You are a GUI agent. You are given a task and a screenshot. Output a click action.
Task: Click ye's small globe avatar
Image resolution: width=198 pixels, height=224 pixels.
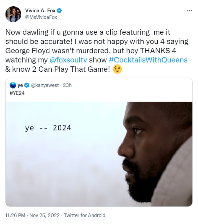(x=13, y=85)
